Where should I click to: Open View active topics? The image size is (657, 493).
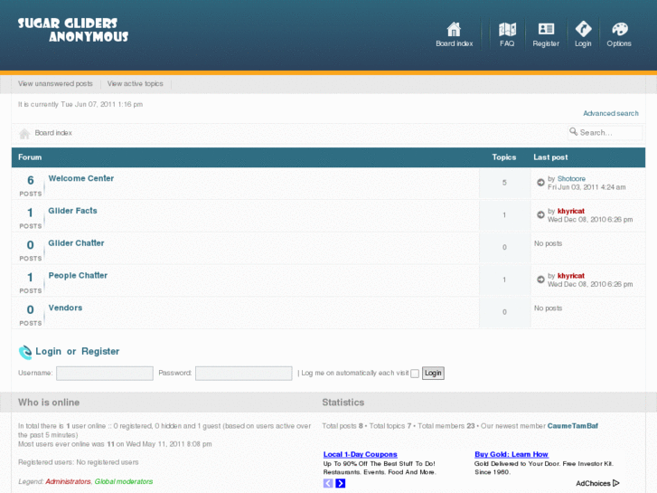(x=135, y=83)
